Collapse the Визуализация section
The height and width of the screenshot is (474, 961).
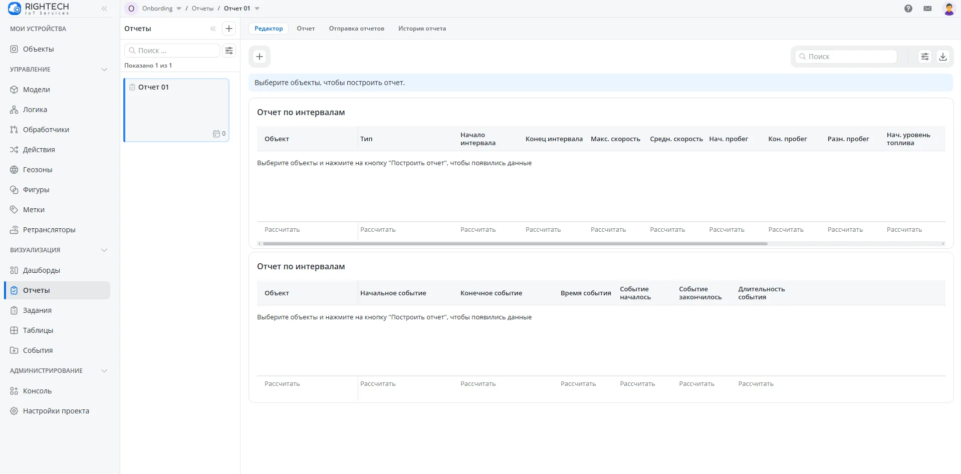click(104, 250)
